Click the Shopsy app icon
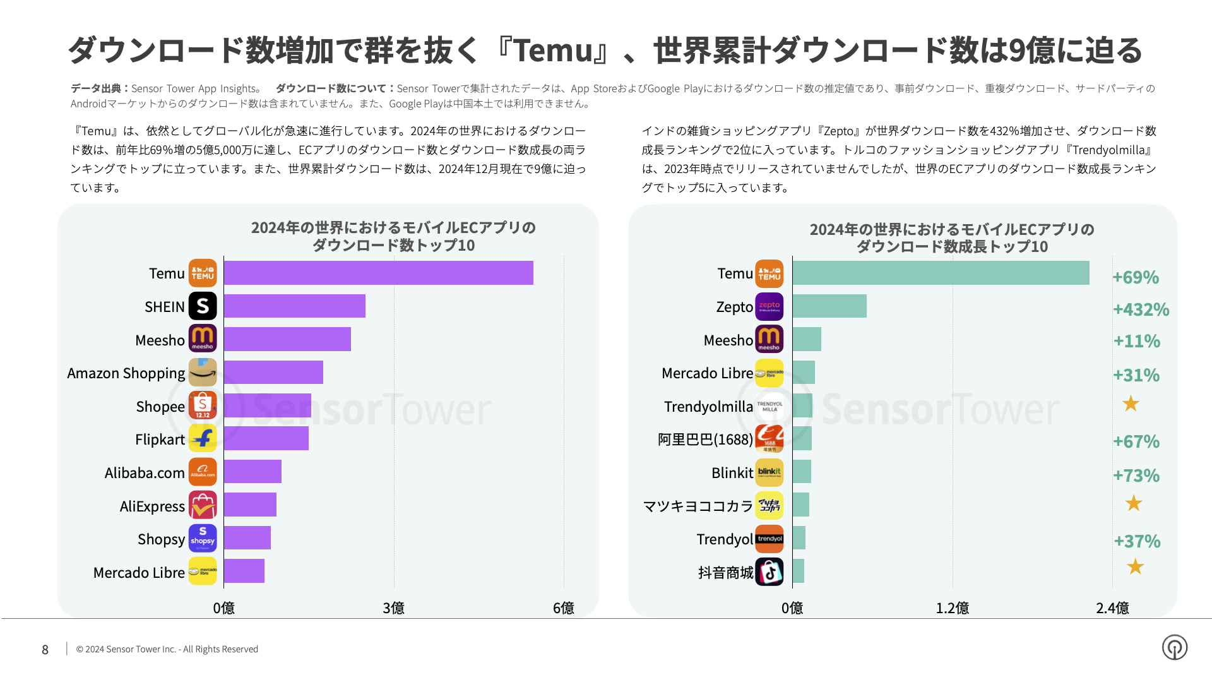This screenshot has height=682, width=1212. click(203, 539)
